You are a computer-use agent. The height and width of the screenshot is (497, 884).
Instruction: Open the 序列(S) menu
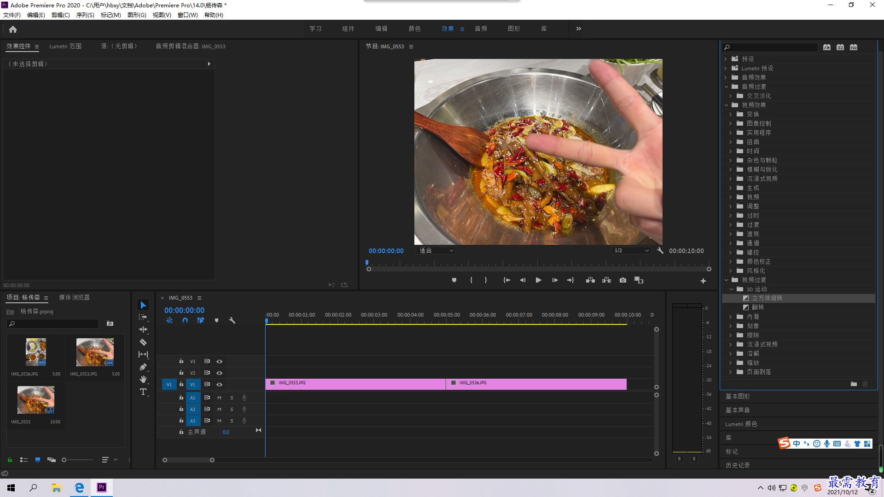click(85, 15)
